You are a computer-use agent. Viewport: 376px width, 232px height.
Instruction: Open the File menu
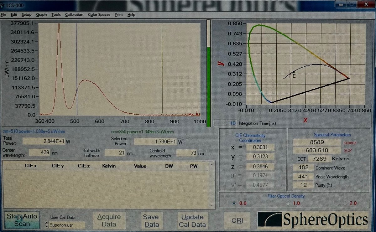pyautogui.click(x=3, y=15)
